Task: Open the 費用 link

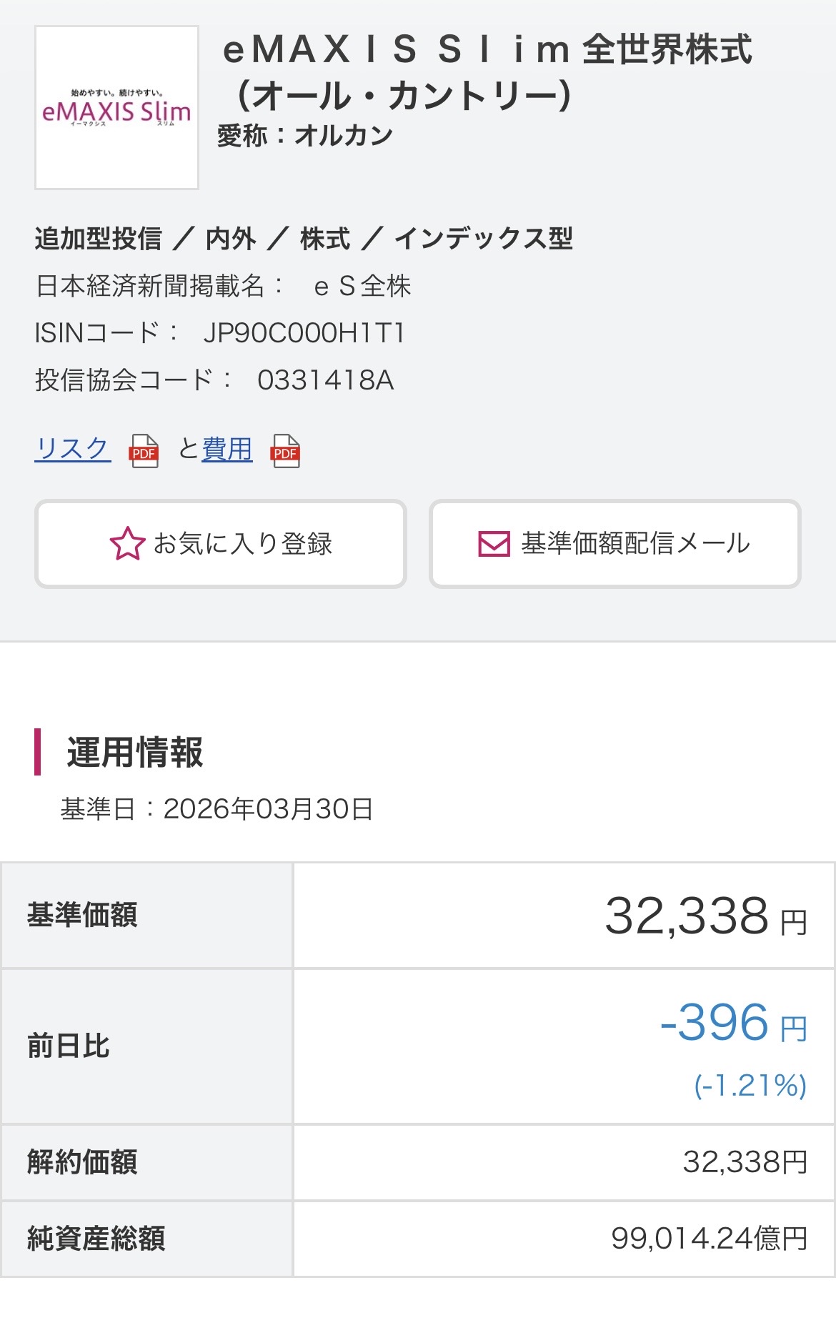Action: coord(227,449)
